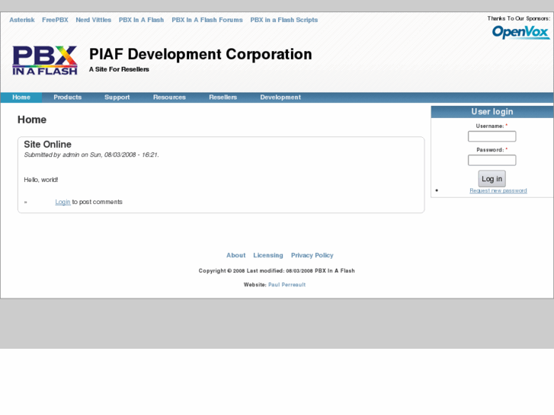Open the Support menu
Image resolution: width=554 pixels, height=415 pixels.
coord(117,97)
